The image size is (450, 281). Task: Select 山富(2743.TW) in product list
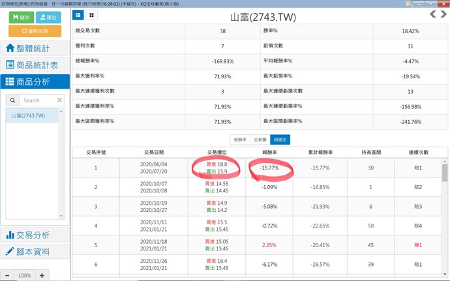click(x=32, y=115)
